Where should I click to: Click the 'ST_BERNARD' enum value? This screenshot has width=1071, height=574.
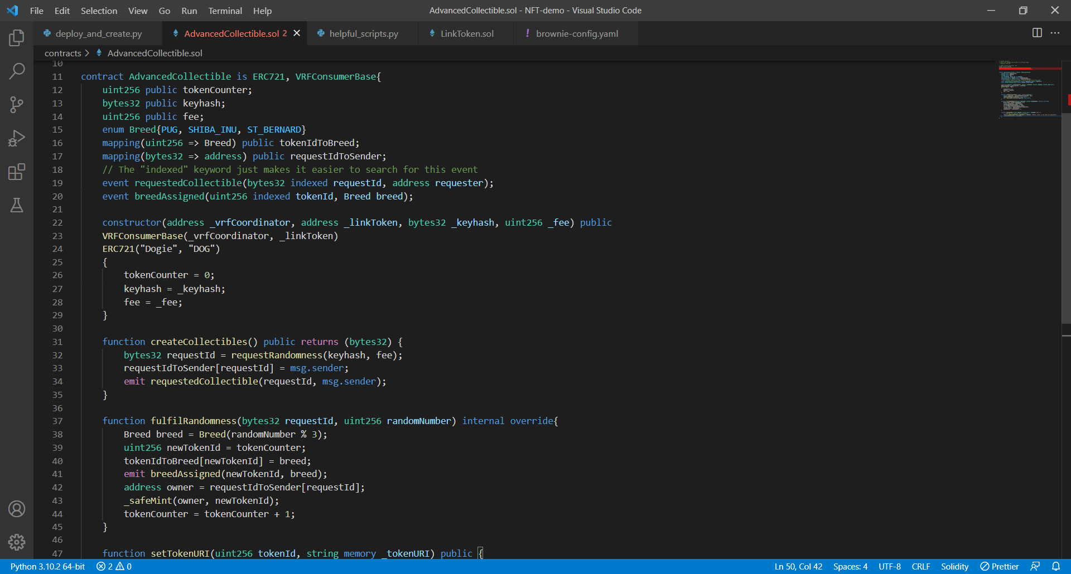(274, 129)
